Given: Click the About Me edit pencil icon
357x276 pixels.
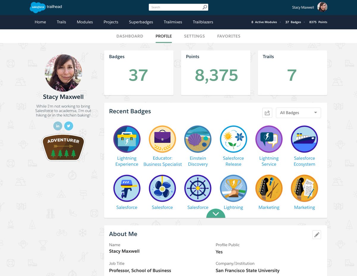Looking at the screenshot, I should pyautogui.click(x=317, y=235).
